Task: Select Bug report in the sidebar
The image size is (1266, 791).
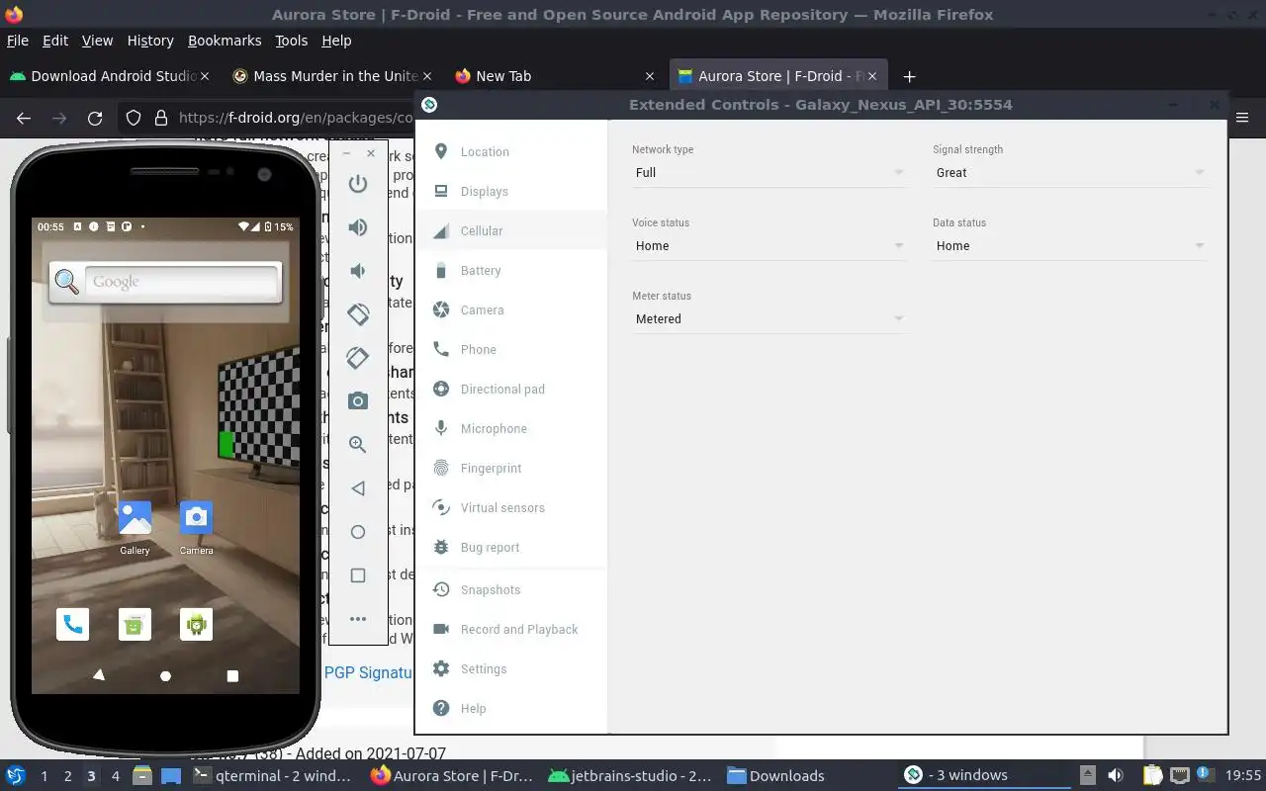Action: coord(511,547)
